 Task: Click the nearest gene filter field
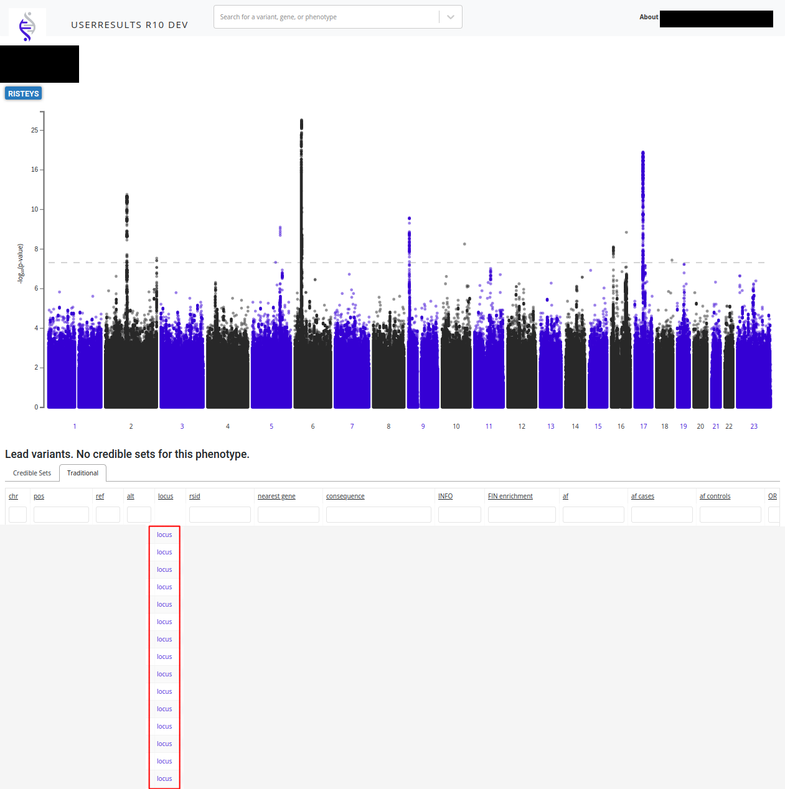pos(288,515)
